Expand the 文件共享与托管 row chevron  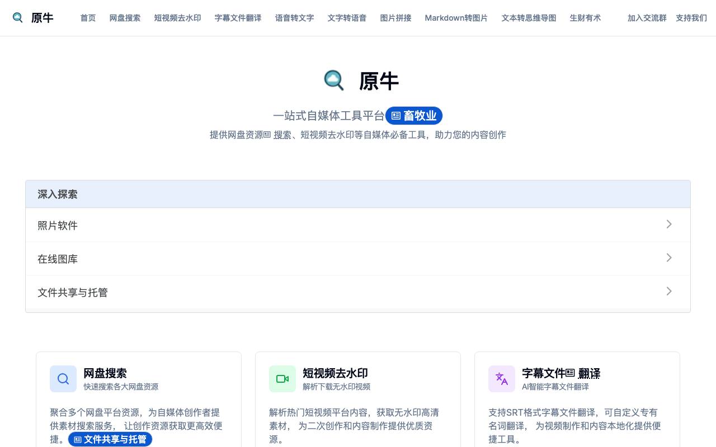click(x=669, y=291)
